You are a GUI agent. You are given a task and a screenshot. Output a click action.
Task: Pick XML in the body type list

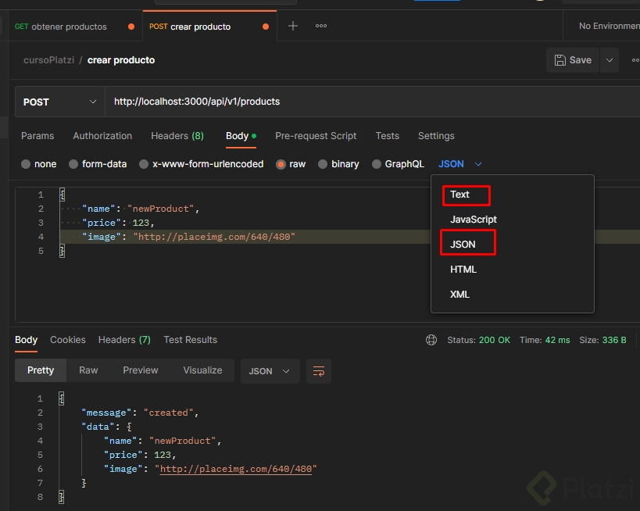(x=460, y=295)
